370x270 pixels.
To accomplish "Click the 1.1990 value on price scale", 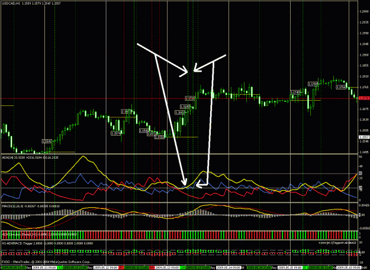I will (x=363, y=34).
